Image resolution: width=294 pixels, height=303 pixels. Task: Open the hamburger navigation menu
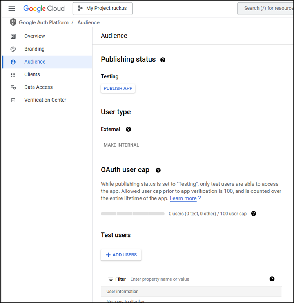click(12, 8)
